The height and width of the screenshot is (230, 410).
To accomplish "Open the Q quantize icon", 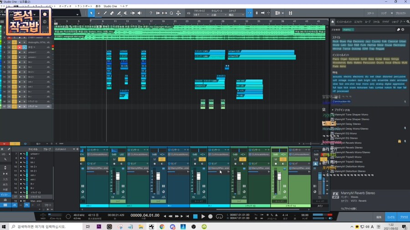I will pos(171,13).
